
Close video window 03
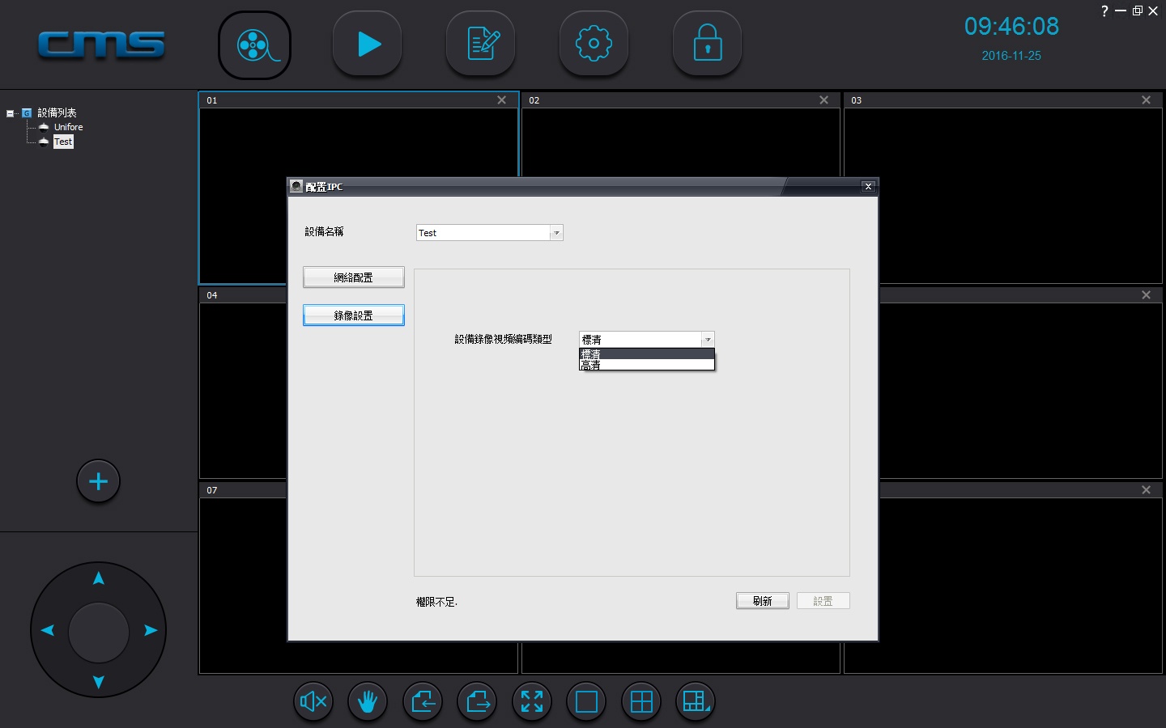1147,100
